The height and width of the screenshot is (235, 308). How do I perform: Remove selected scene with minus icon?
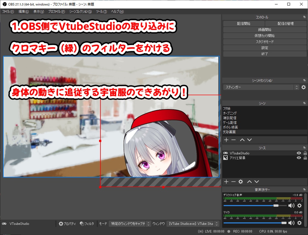233,140
